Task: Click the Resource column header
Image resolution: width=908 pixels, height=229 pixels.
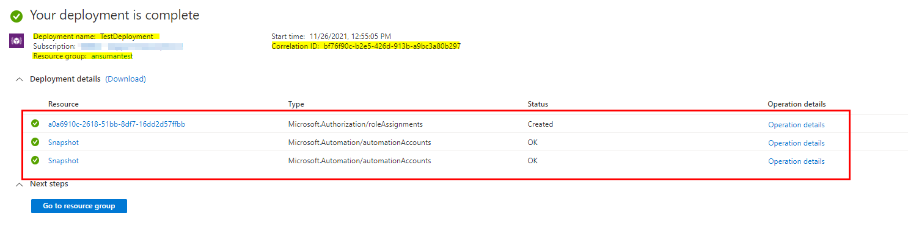Action: click(64, 104)
